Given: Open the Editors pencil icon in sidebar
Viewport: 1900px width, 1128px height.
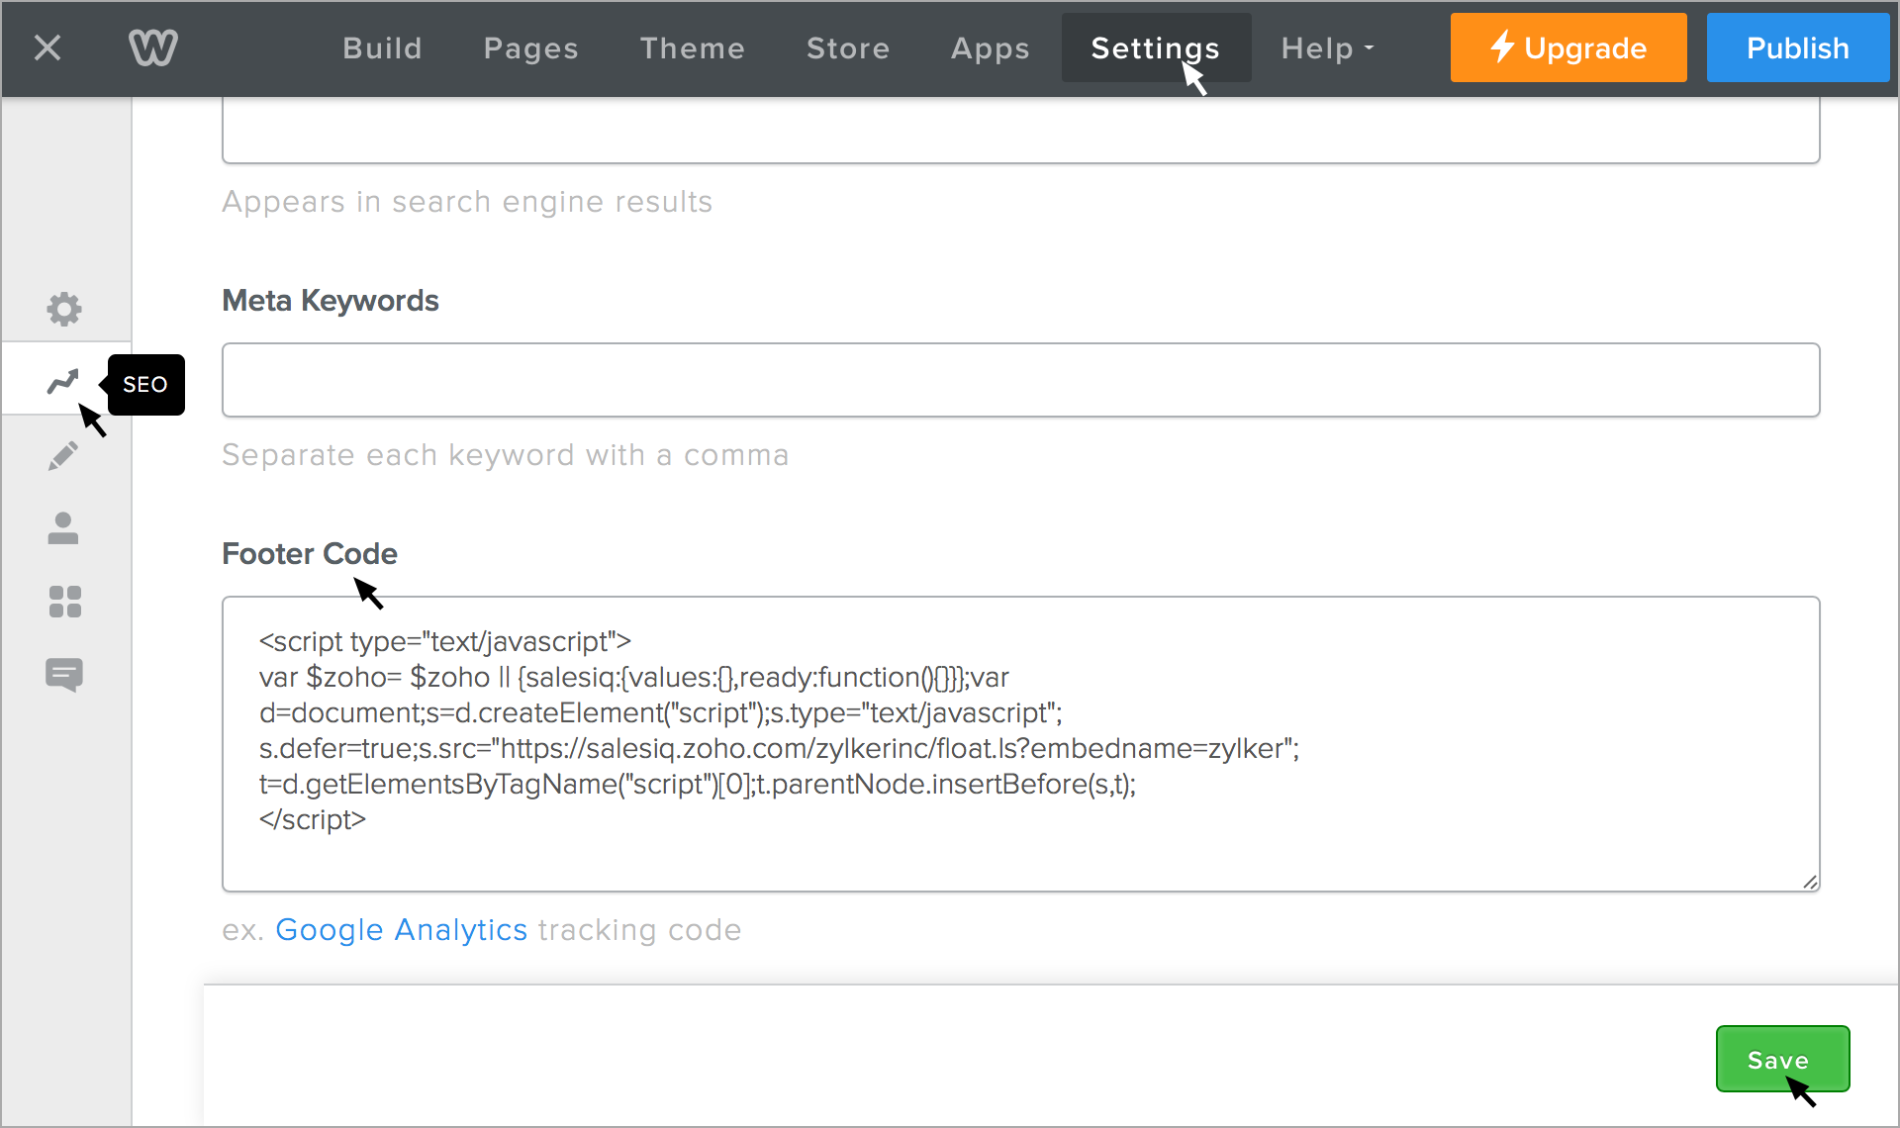Looking at the screenshot, I should pyautogui.click(x=63, y=455).
